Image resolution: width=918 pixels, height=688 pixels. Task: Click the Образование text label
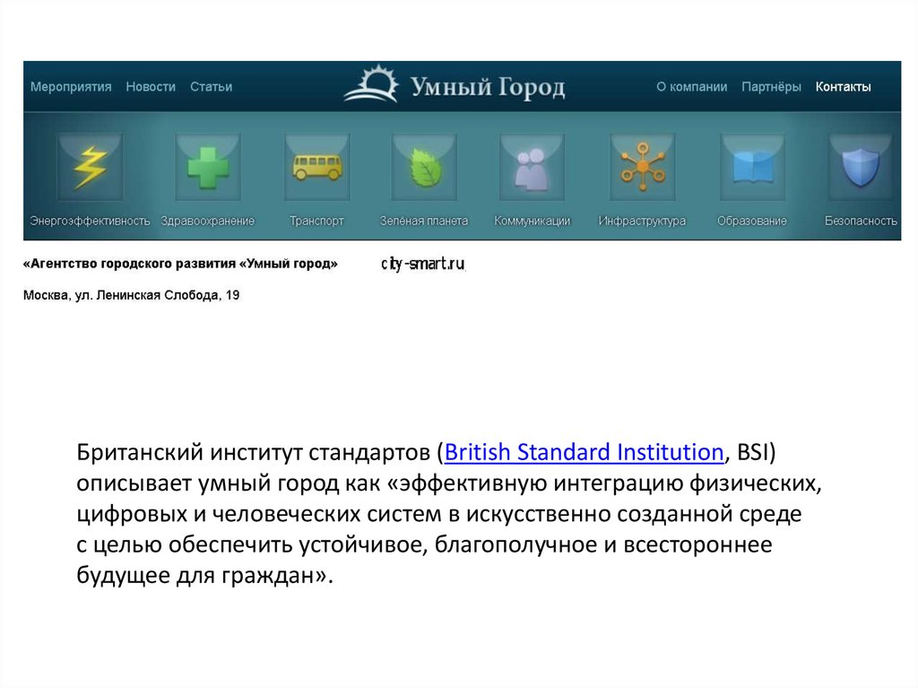tap(752, 221)
